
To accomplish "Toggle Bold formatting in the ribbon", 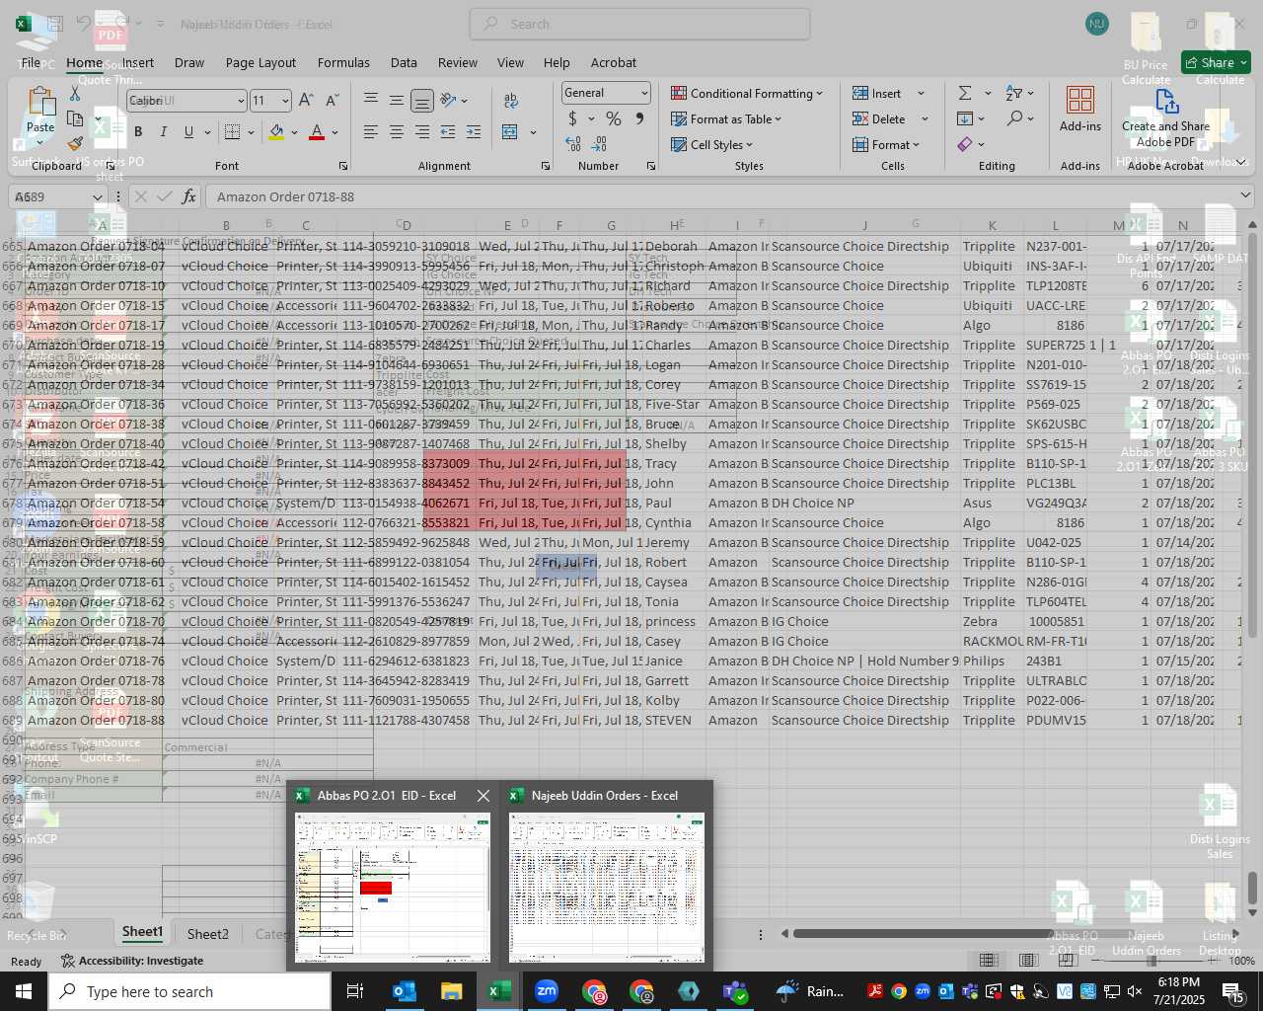I will click(x=138, y=132).
